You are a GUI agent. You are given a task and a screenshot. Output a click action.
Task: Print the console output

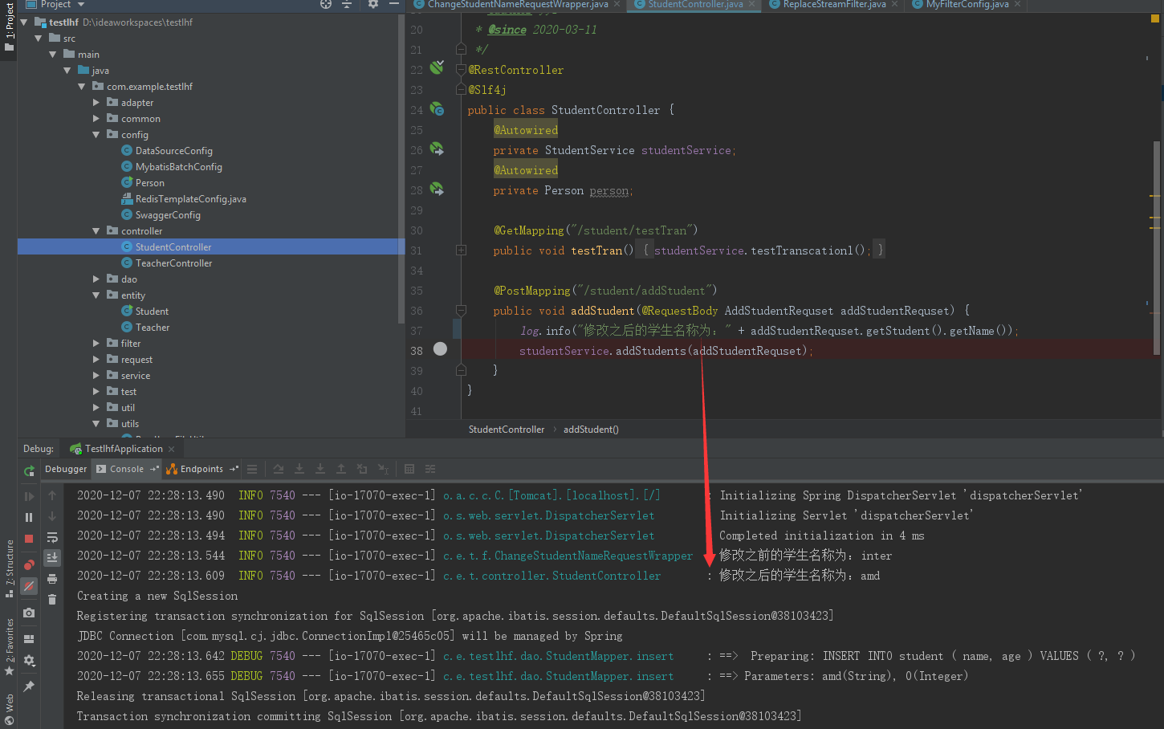click(x=52, y=580)
